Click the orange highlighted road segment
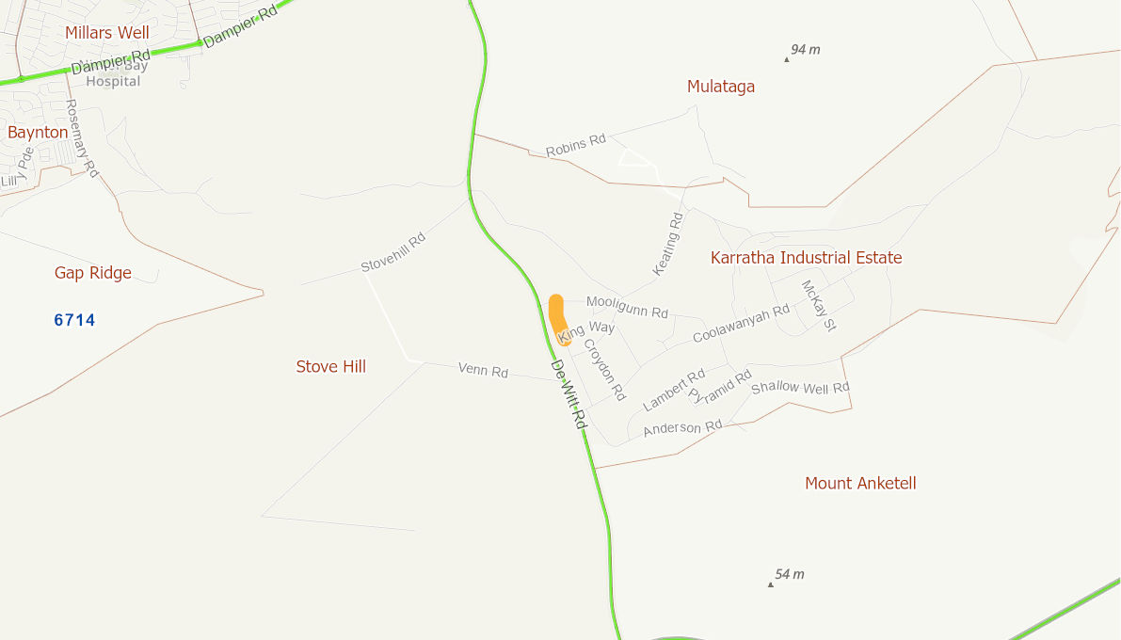The height and width of the screenshot is (640, 1121). tap(557, 320)
